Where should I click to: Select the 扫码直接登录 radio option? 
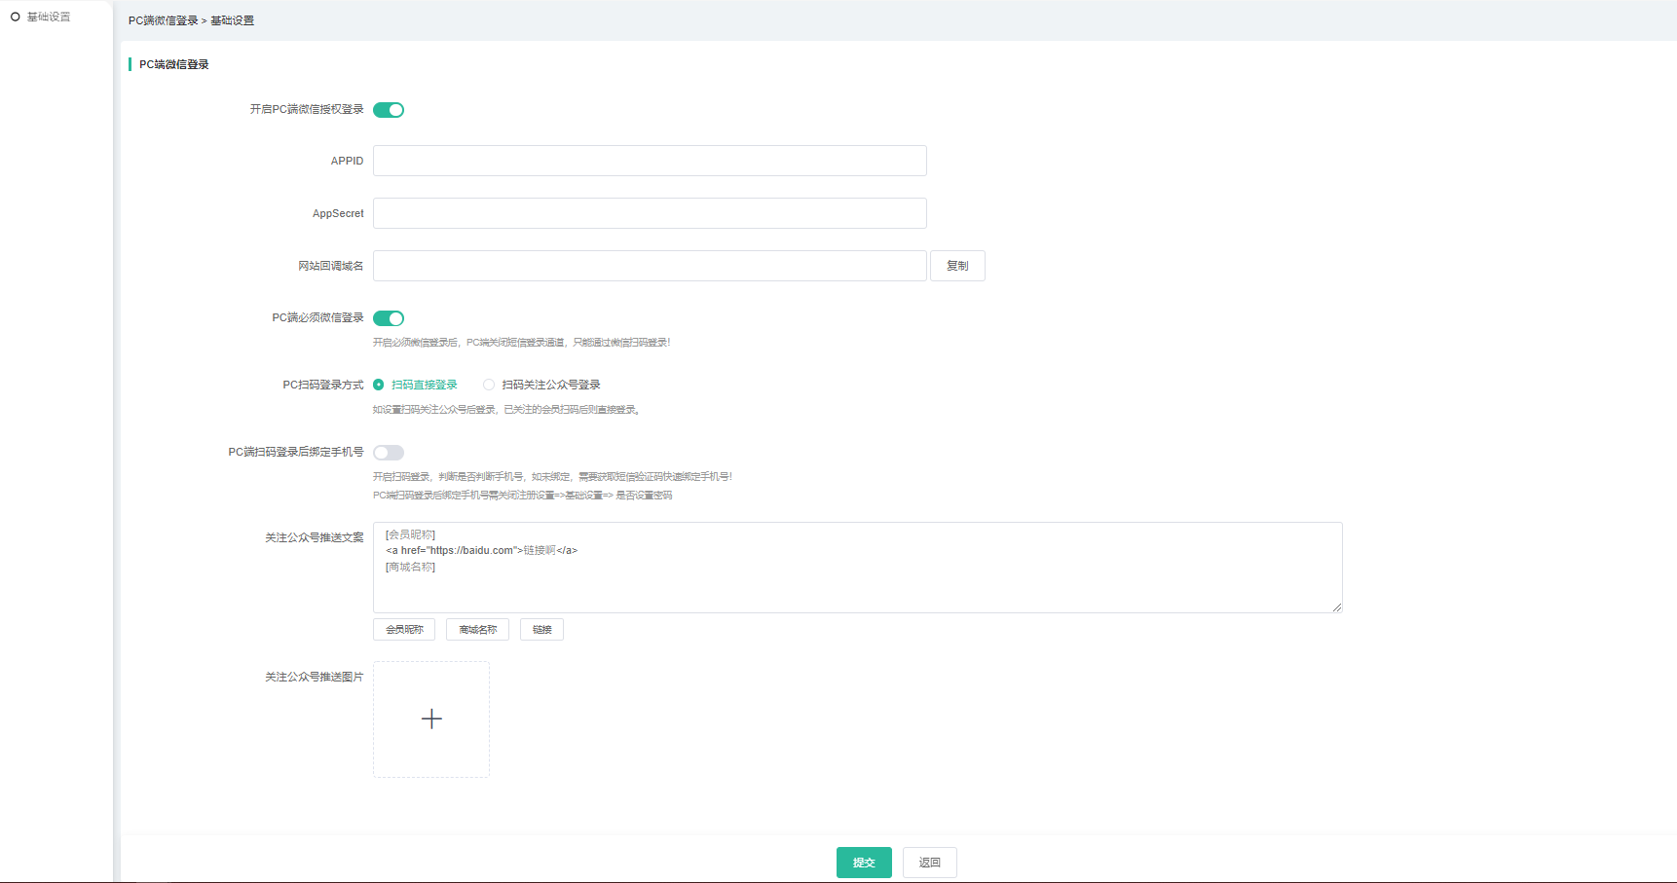tap(379, 385)
